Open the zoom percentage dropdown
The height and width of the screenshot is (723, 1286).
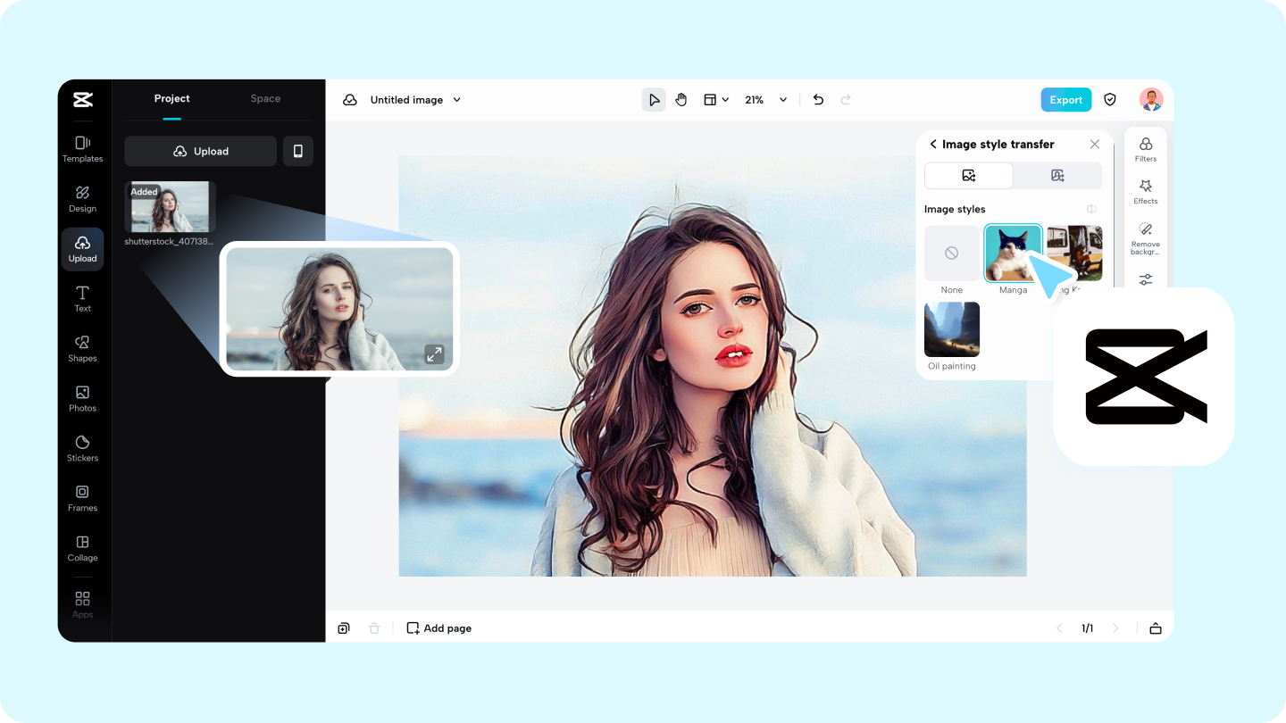764,99
